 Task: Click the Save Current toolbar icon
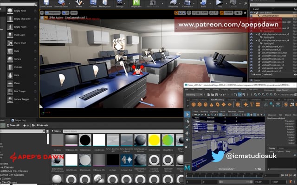coord(46,3)
